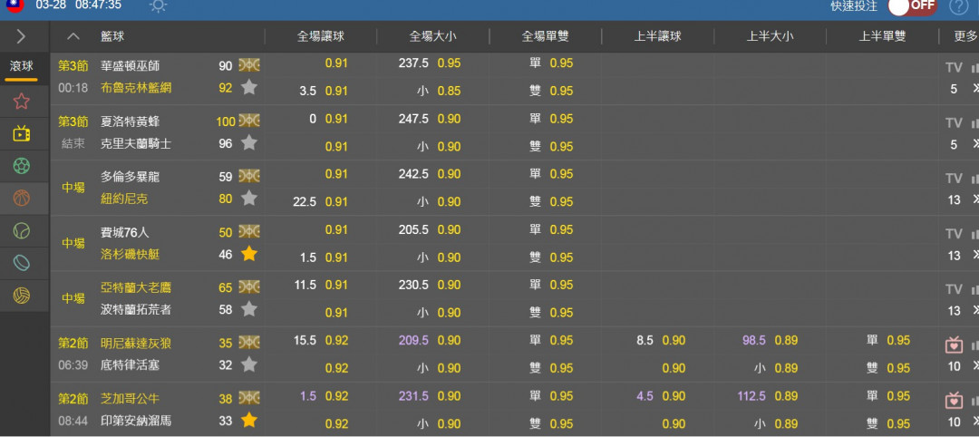Click the 上半讓球 column header

coord(657,37)
